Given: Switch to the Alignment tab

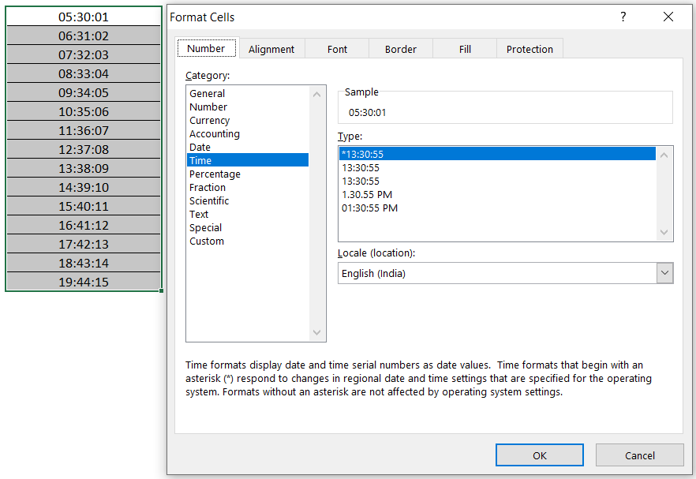Looking at the screenshot, I should [x=271, y=48].
